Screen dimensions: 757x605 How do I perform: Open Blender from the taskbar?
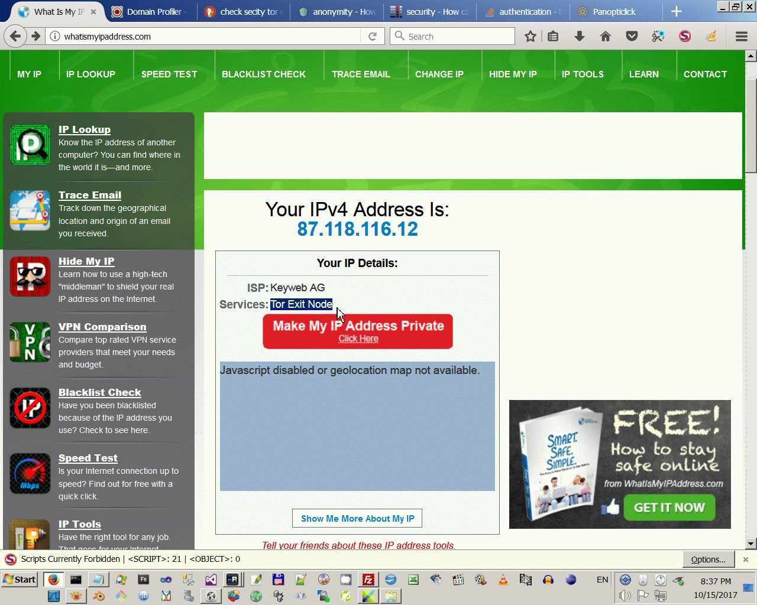(x=99, y=596)
